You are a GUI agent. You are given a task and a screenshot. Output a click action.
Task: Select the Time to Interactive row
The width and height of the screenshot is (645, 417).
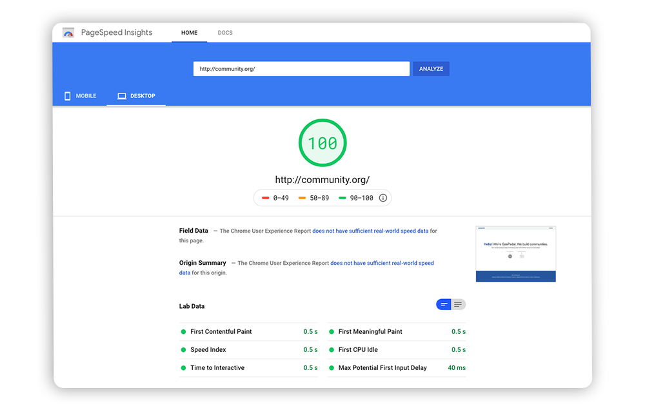coord(248,367)
